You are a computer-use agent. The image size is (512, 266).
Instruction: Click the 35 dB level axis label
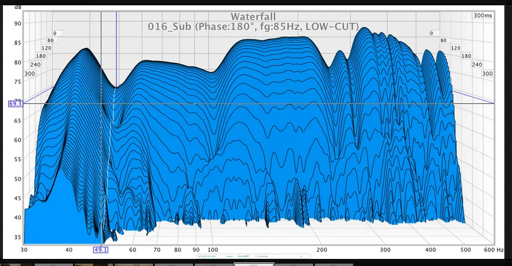(18, 237)
